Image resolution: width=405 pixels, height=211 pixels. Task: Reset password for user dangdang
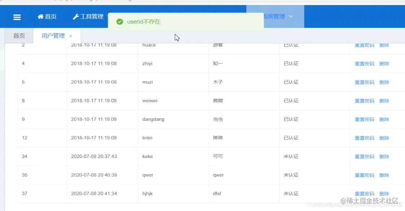364,119
